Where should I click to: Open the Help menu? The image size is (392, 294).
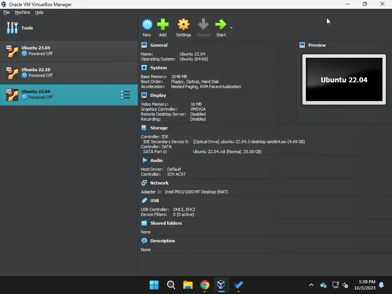click(39, 12)
